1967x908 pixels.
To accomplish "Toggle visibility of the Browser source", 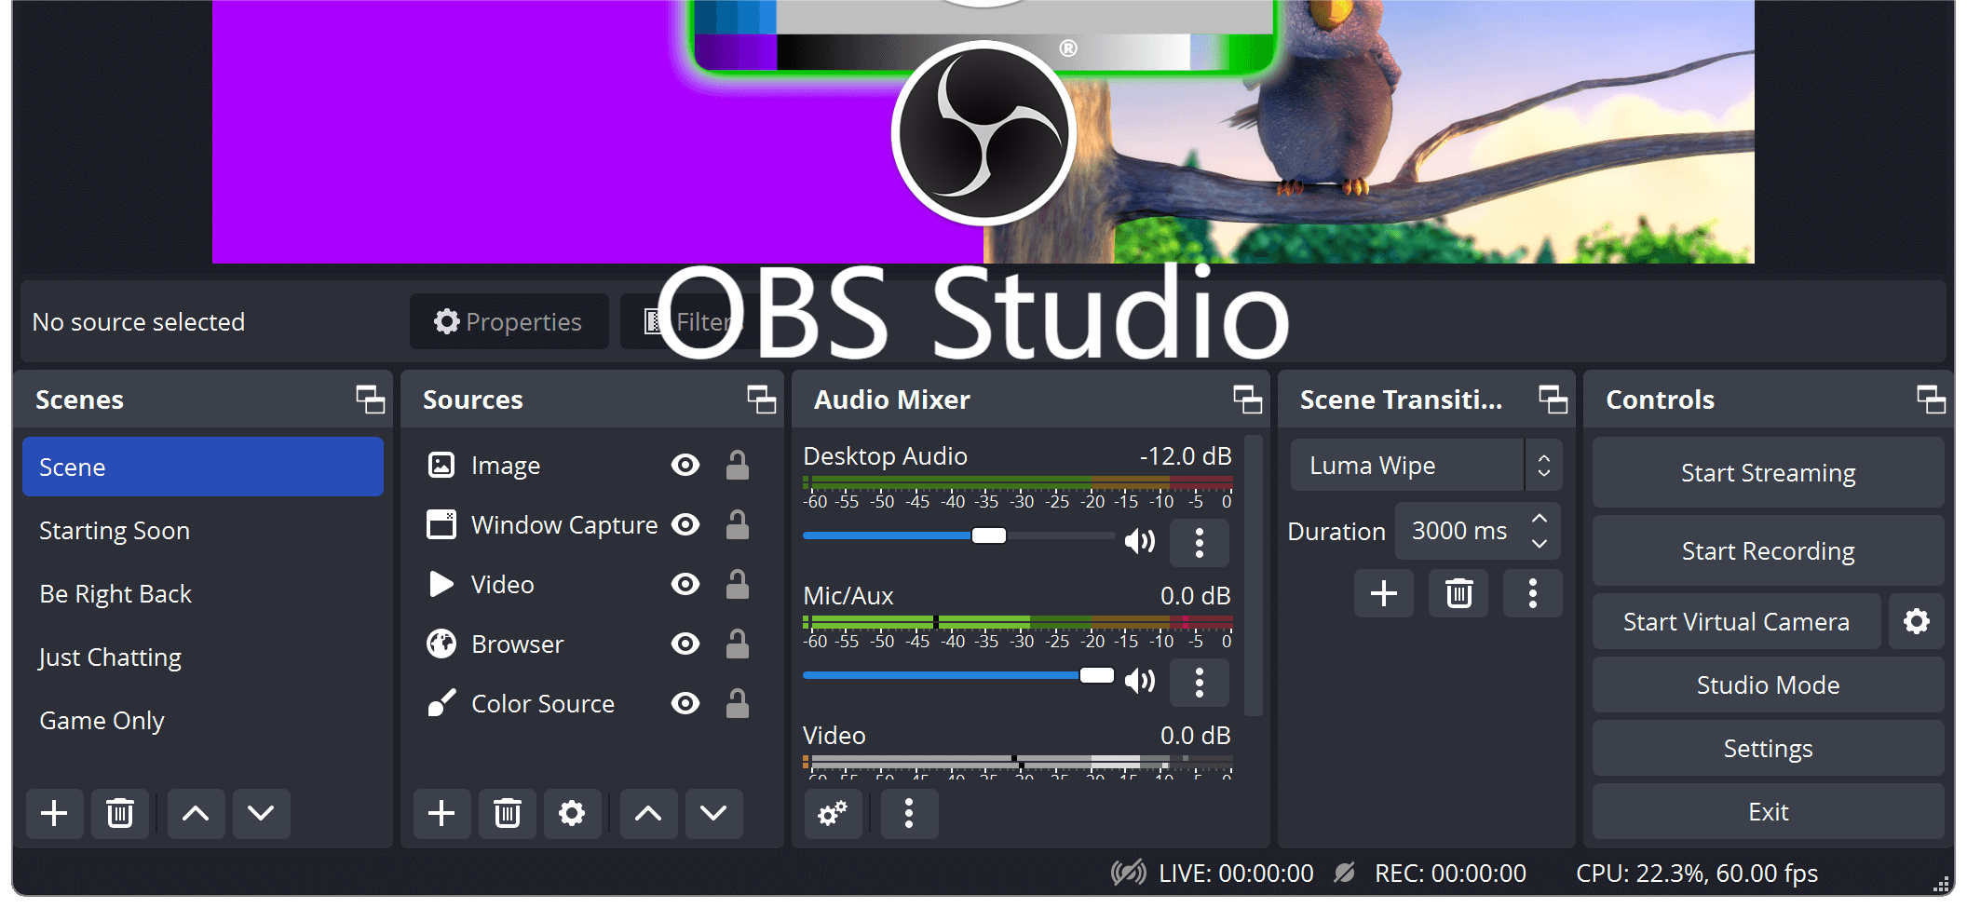I will [685, 644].
